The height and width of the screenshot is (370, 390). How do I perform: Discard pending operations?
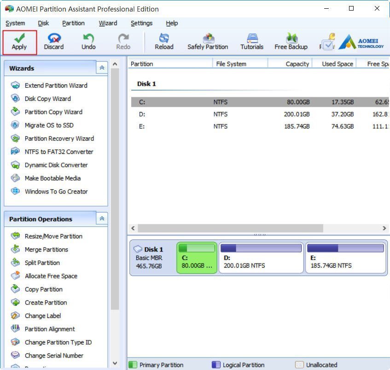54,42
